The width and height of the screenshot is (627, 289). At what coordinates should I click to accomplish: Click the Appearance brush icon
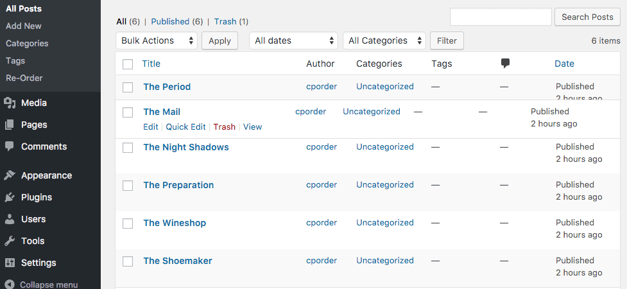point(10,175)
